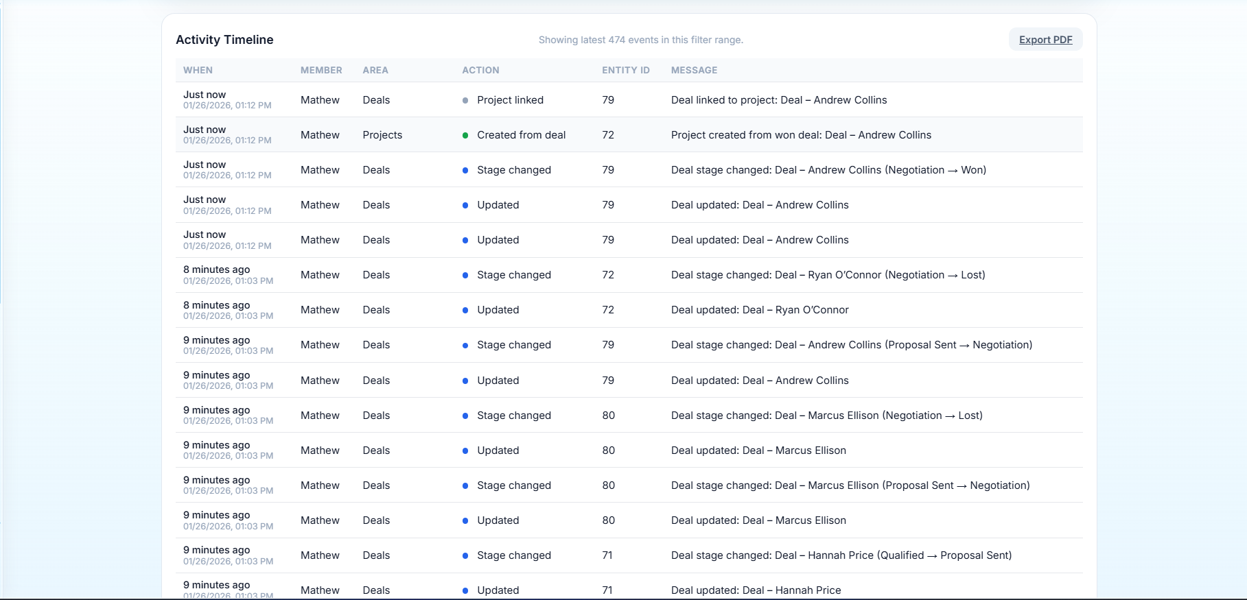Click blue dot on Negotiation → Won row

point(465,170)
